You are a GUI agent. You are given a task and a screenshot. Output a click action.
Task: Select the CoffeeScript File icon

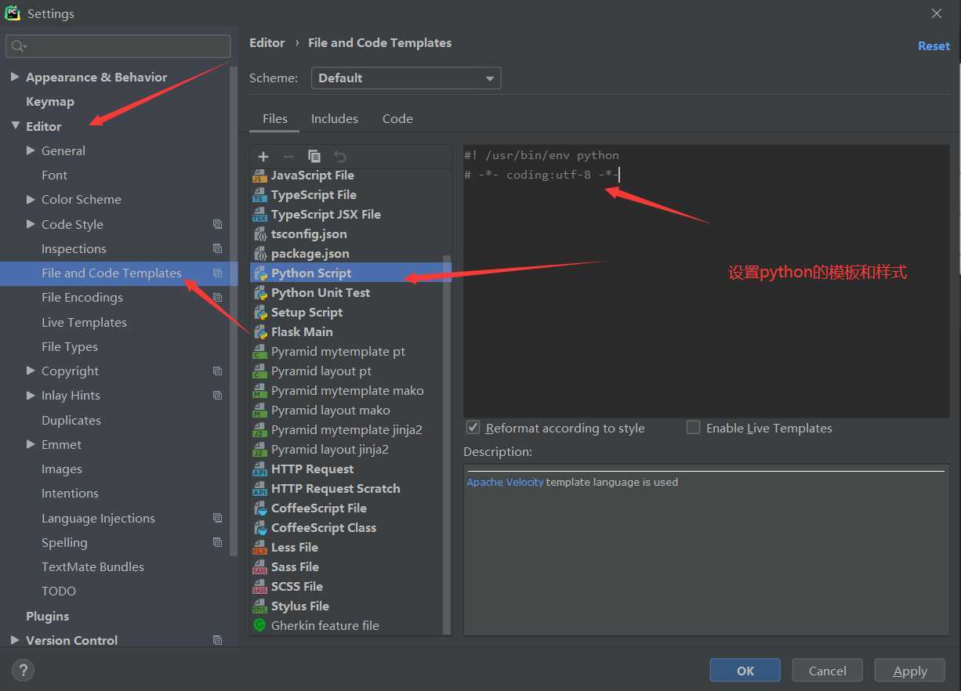tap(259, 508)
